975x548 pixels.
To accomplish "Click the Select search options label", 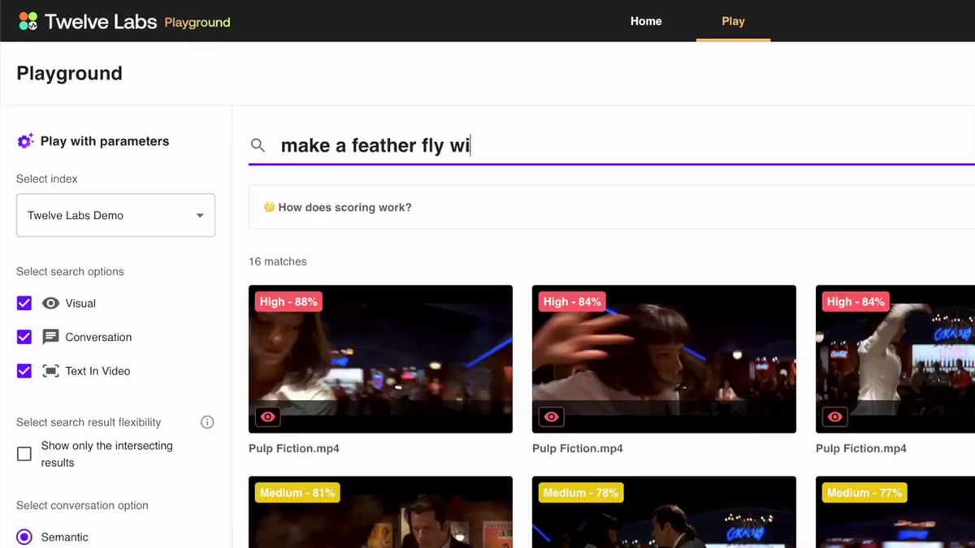I will pyautogui.click(x=70, y=271).
